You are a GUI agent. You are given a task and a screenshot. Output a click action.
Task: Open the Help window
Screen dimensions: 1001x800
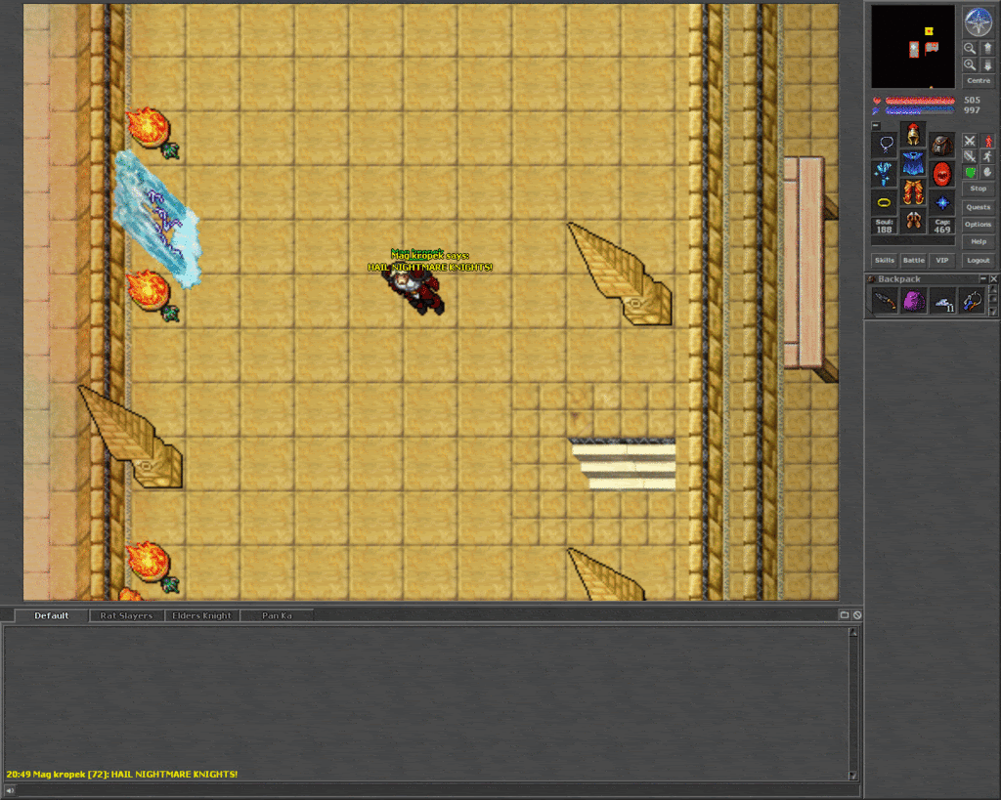tap(978, 242)
